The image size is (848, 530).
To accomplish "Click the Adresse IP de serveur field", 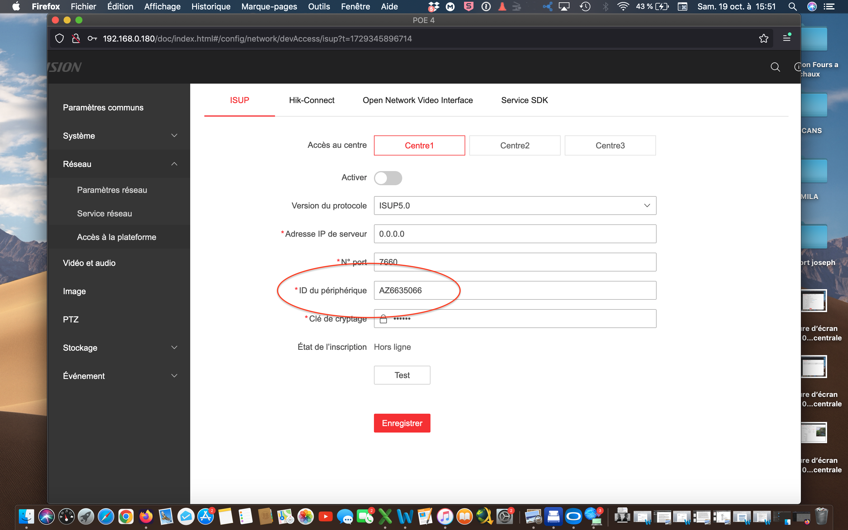I will coord(515,234).
